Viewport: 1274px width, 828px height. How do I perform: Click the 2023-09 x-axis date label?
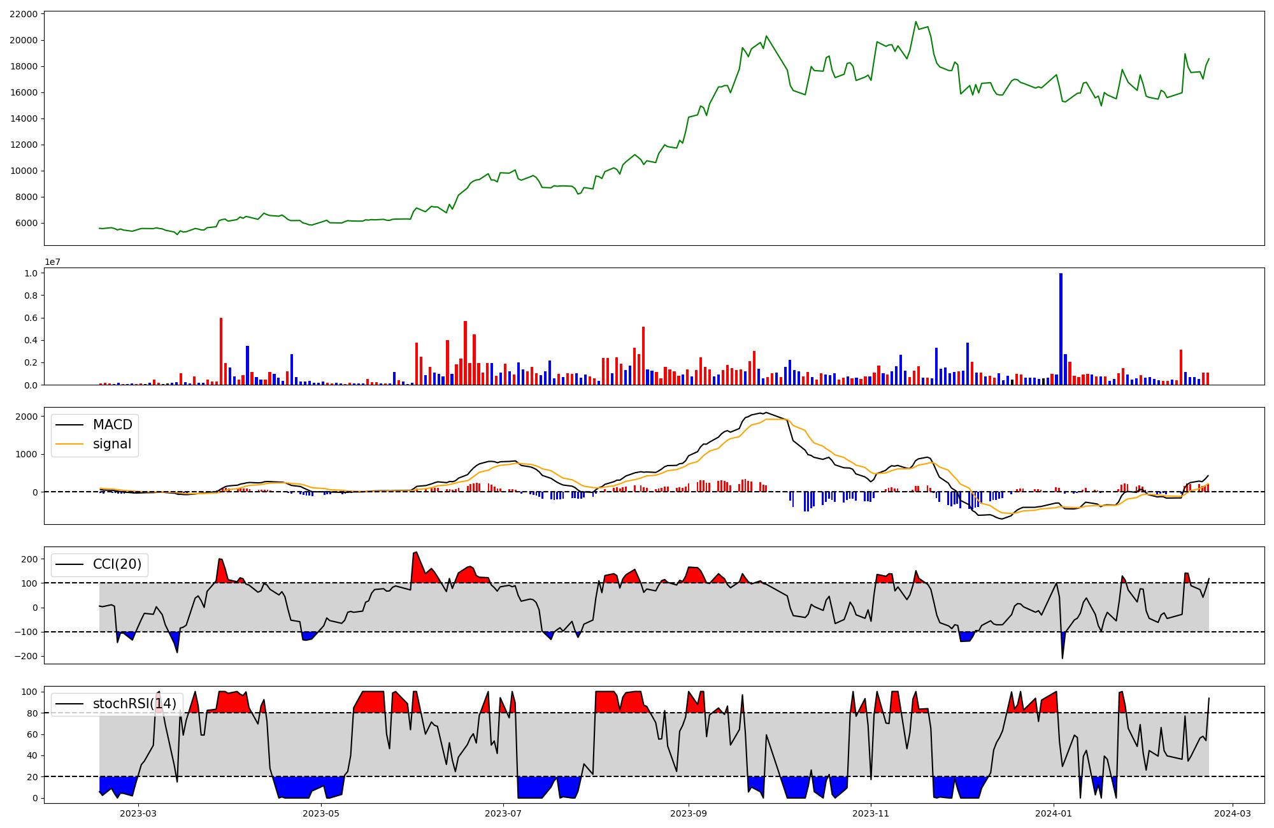tap(689, 813)
